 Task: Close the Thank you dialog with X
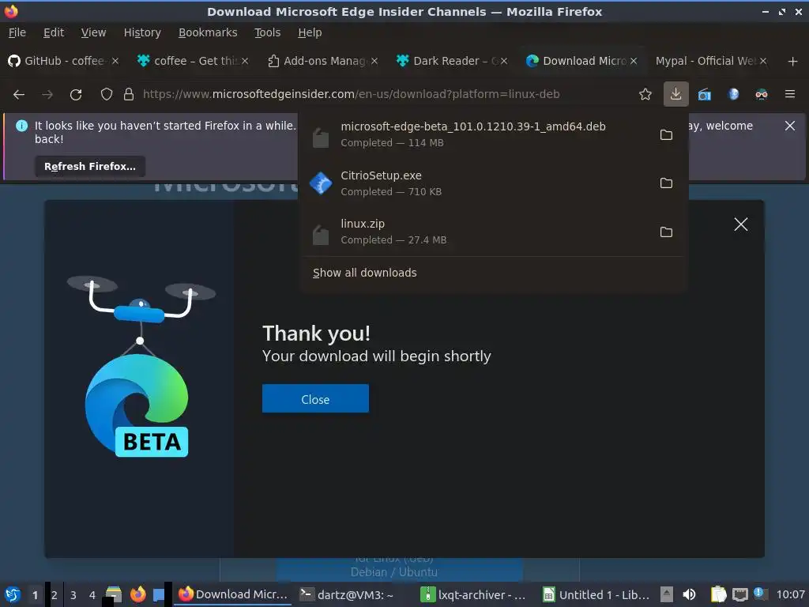pyautogui.click(x=741, y=224)
